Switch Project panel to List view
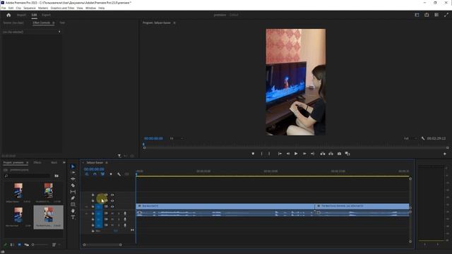The image size is (452, 254). [12, 245]
